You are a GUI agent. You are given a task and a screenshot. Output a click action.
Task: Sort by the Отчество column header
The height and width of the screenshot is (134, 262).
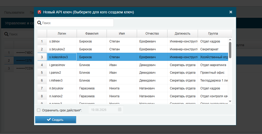pos(152,34)
